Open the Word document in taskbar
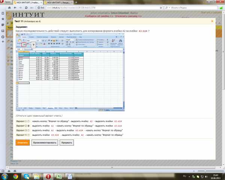This screenshot has height=180, width=225. click(70, 177)
